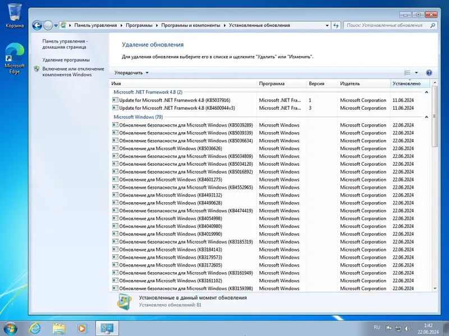
Task: Click the Back navigation arrow
Action: 38,25
